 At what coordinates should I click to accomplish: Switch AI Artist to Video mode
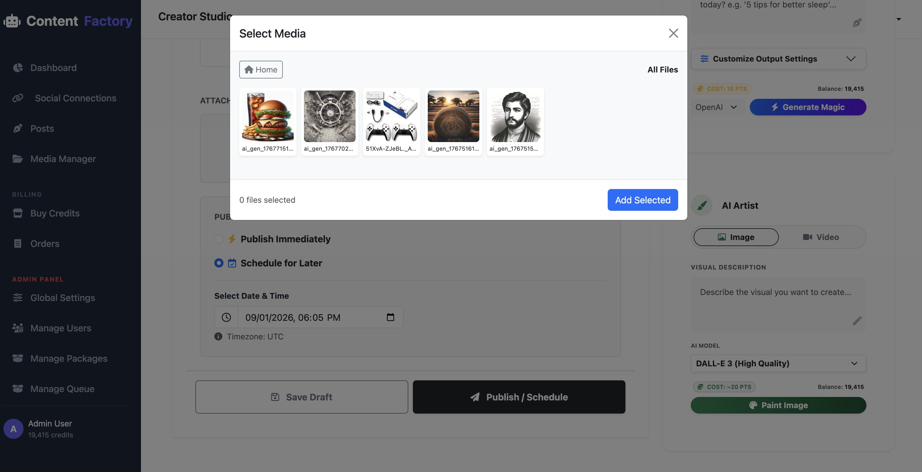click(821, 237)
